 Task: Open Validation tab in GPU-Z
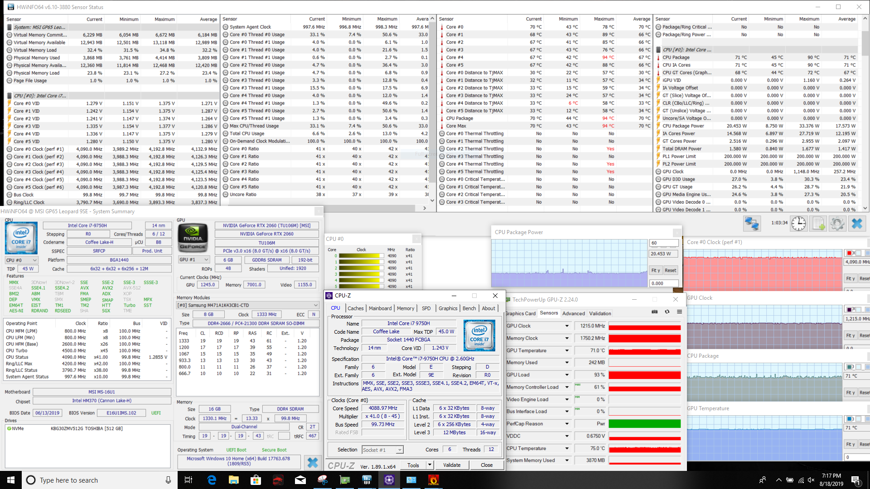(600, 313)
